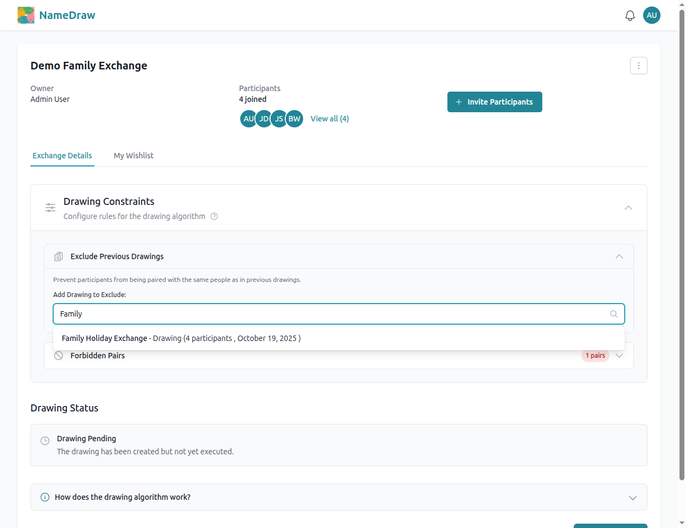686x528 pixels.
Task: Open the exchange three-dot options menu
Action: (638, 66)
